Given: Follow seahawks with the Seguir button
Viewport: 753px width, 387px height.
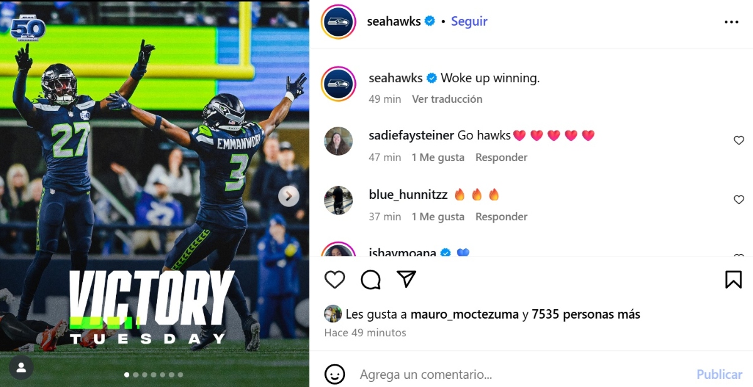Looking at the screenshot, I should click(469, 21).
